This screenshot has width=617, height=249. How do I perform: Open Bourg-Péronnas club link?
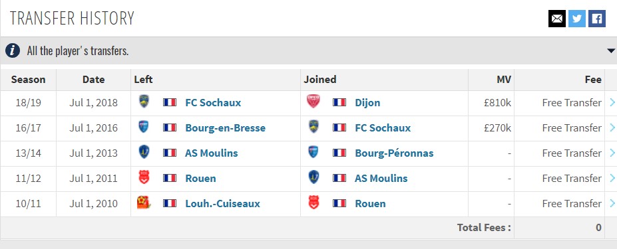(394, 153)
